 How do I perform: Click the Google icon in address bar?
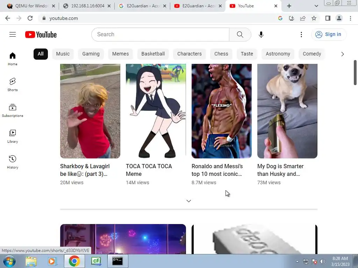click(280, 18)
